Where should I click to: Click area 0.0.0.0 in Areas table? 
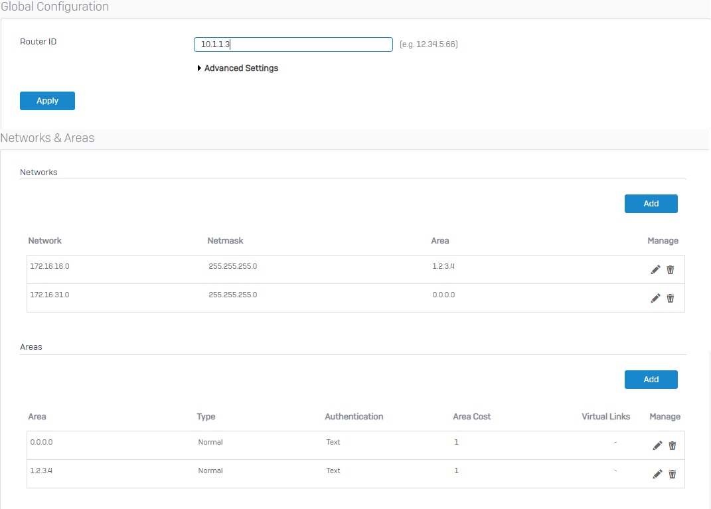tap(41, 442)
